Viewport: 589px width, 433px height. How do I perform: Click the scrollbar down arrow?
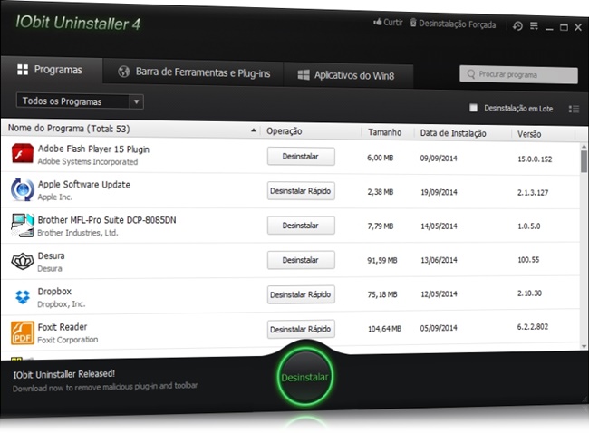[584, 346]
